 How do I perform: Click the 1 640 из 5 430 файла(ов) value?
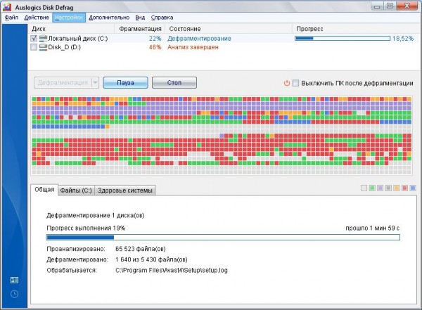pos(151,259)
